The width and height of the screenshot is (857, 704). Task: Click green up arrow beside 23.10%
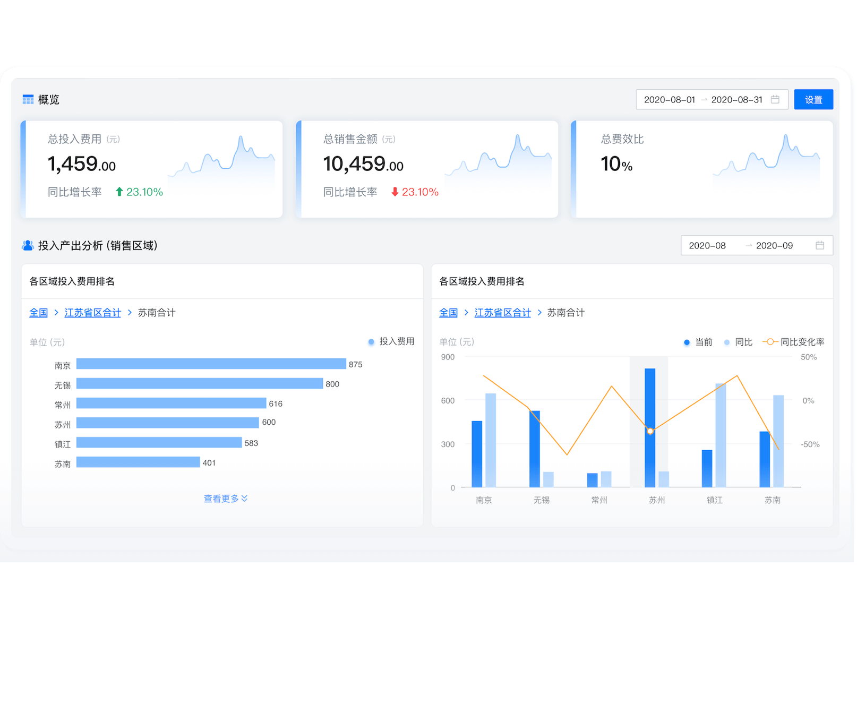tap(119, 192)
